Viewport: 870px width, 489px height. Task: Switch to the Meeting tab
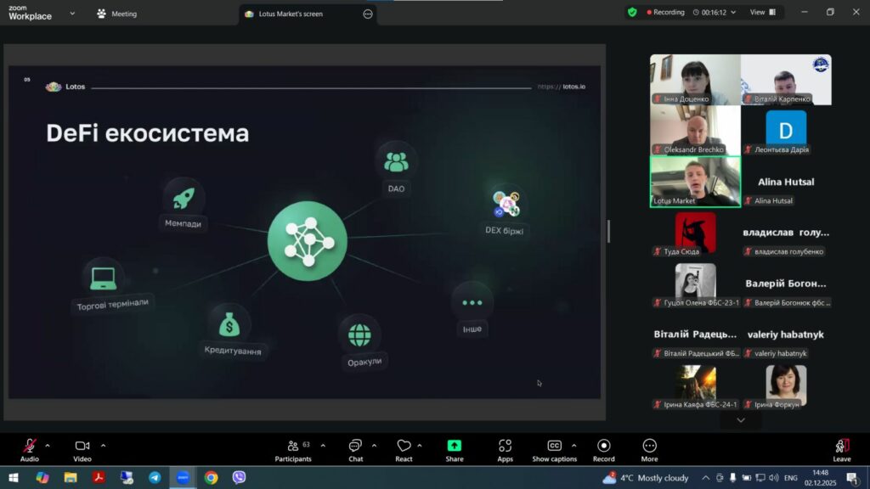pos(117,14)
